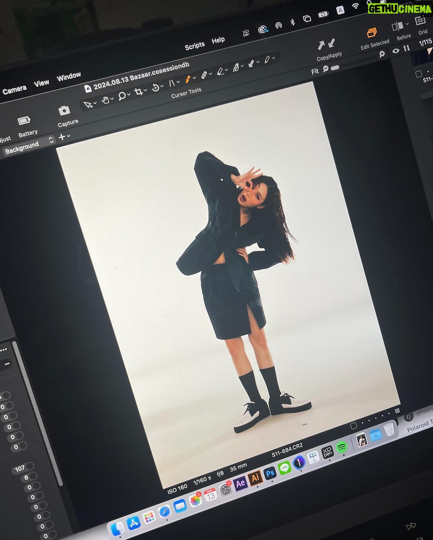This screenshot has height=540, width=433.
Task: Click the sort arrows icon in browser
Action: point(406,48)
